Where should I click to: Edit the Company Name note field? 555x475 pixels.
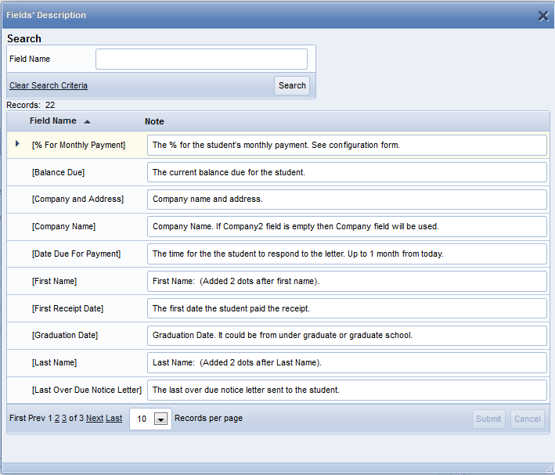tap(347, 227)
